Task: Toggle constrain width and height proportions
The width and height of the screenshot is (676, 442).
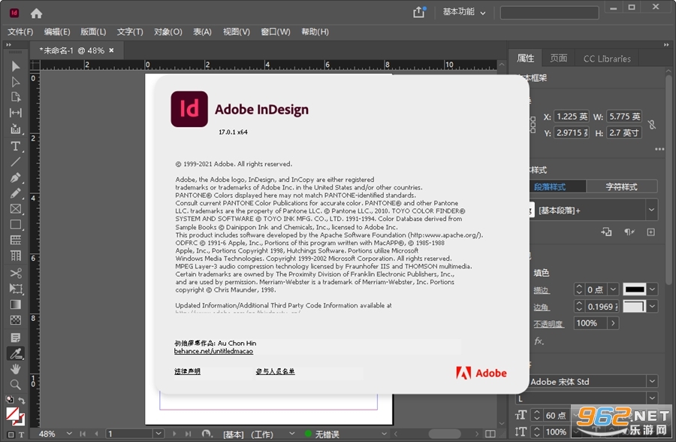Action: click(652, 125)
